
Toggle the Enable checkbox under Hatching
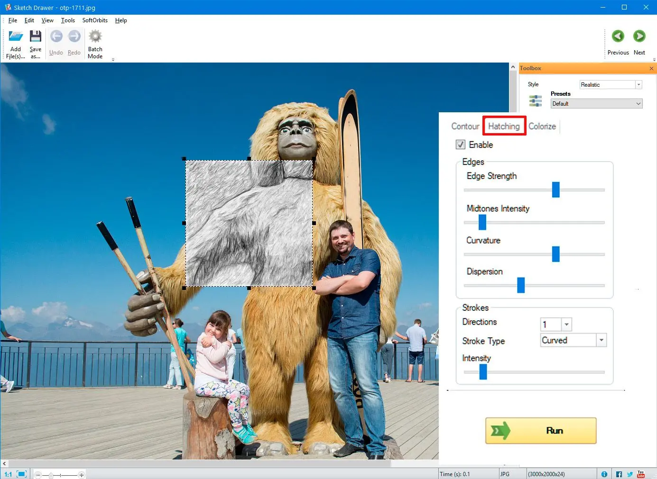(x=460, y=145)
